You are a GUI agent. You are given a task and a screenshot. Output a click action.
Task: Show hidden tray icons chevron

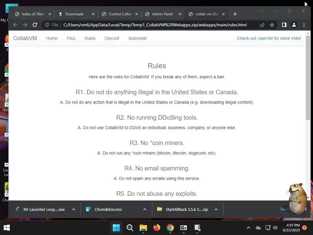(248, 228)
